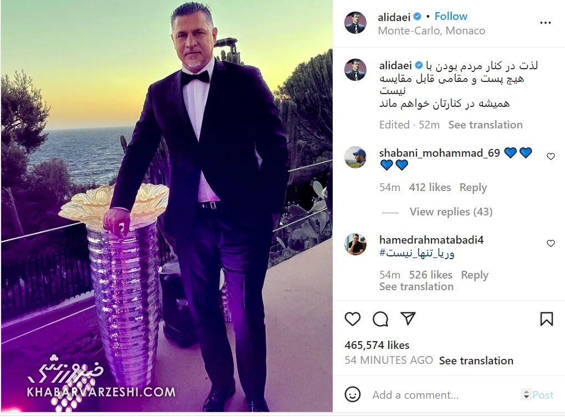Open shabani_mohammad_69's avatar
The width and height of the screenshot is (565, 417).
pyautogui.click(x=355, y=157)
